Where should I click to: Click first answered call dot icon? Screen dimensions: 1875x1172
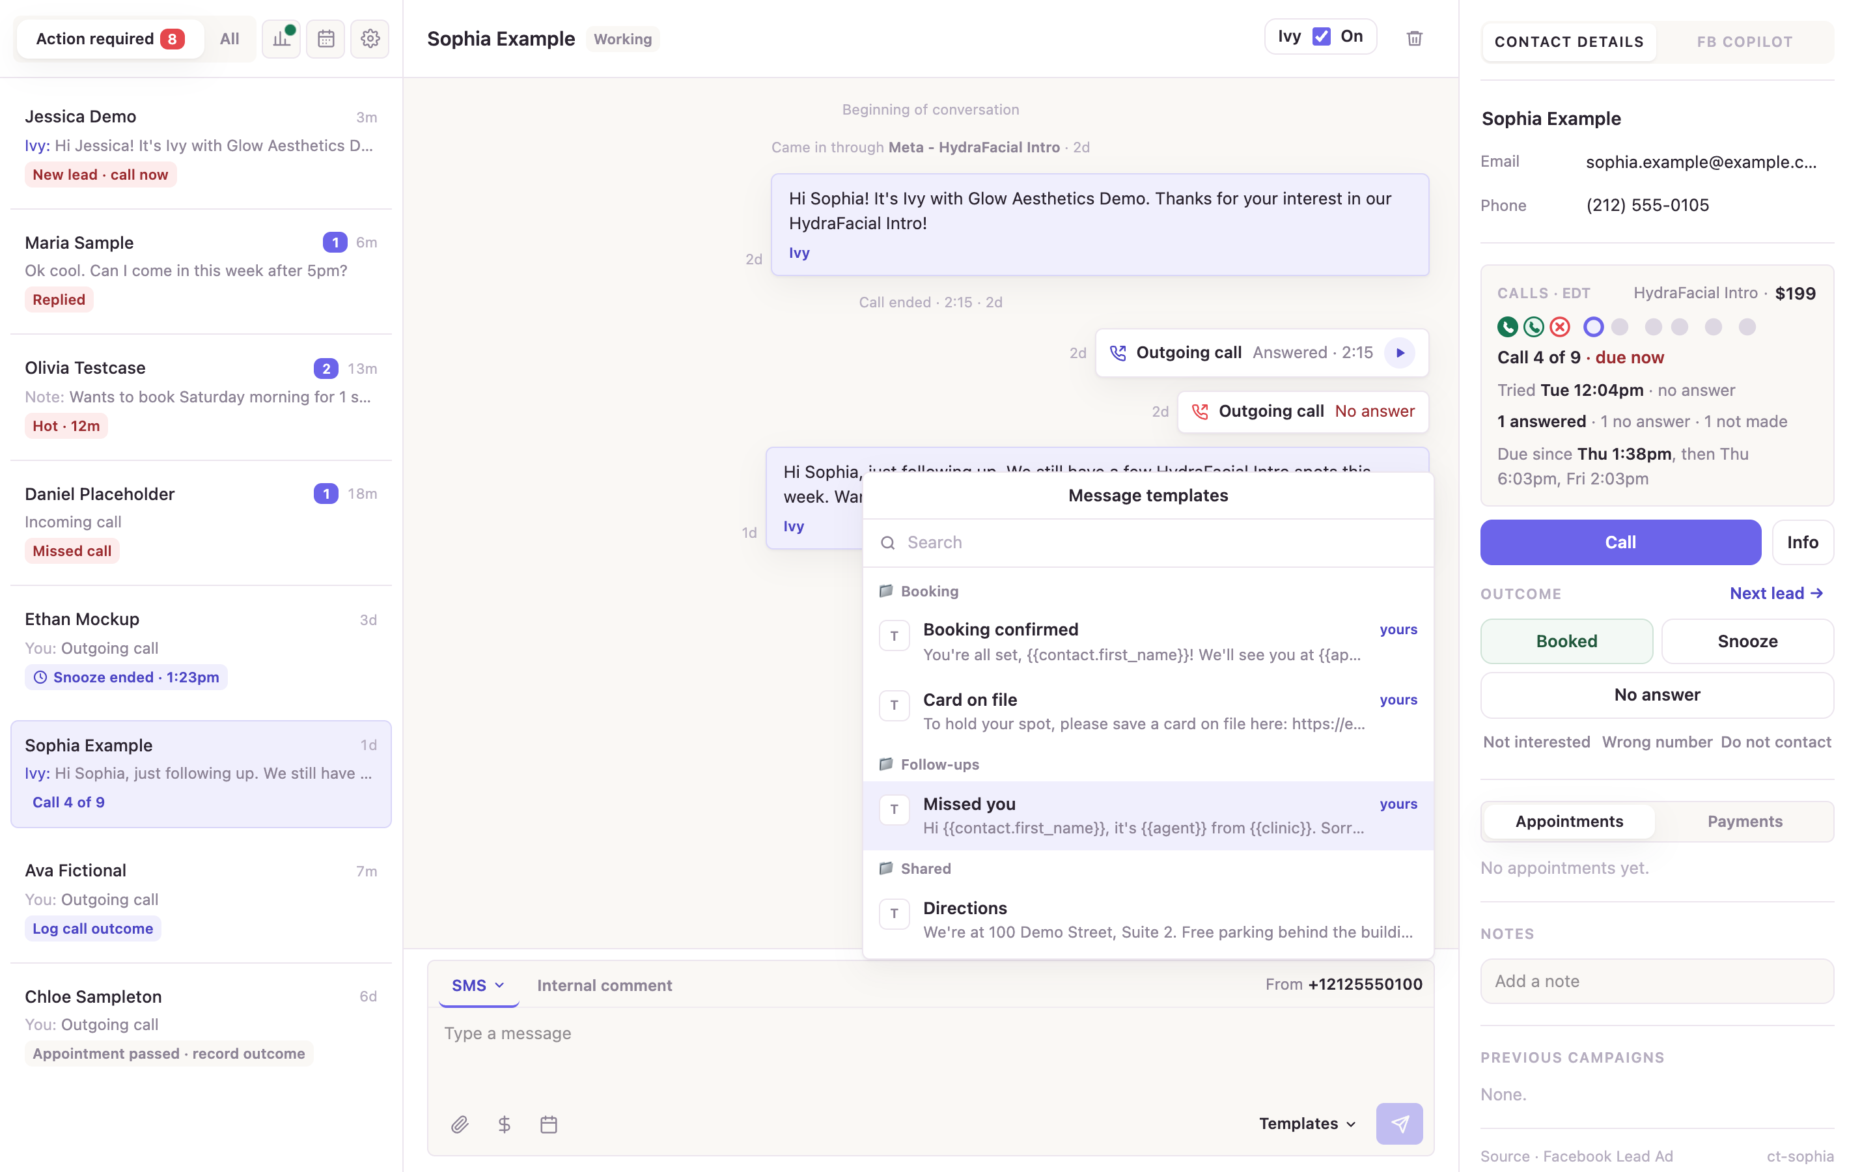point(1507,327)
